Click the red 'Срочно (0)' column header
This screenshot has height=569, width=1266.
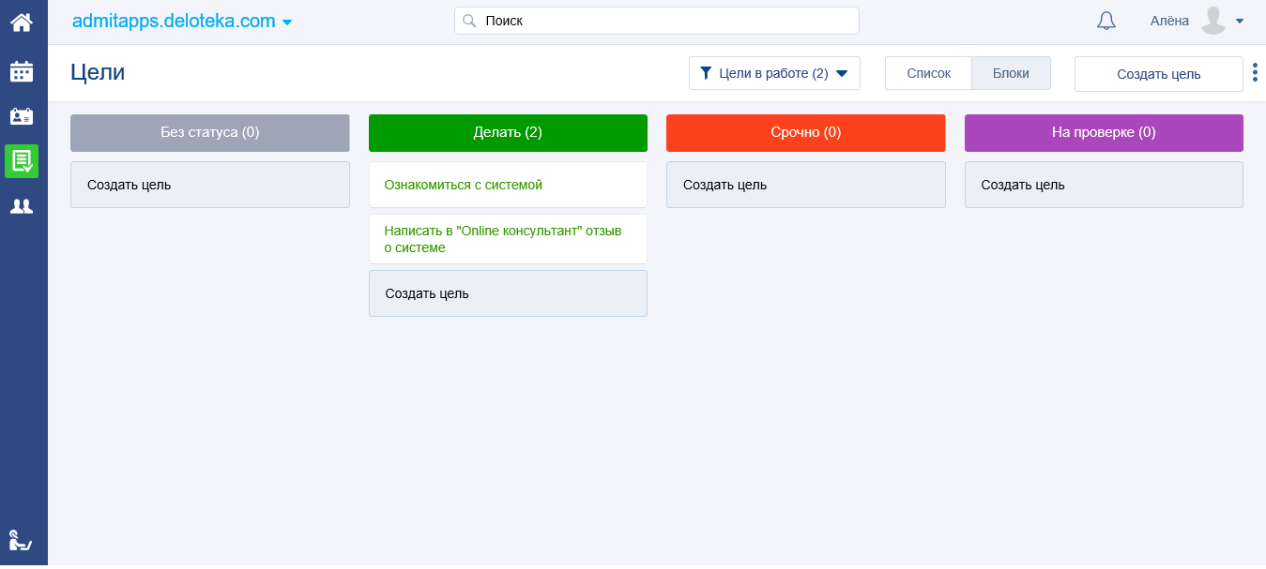click(806, 132)
